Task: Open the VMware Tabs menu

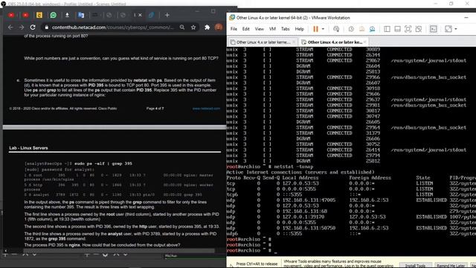Action: [286, 29]
